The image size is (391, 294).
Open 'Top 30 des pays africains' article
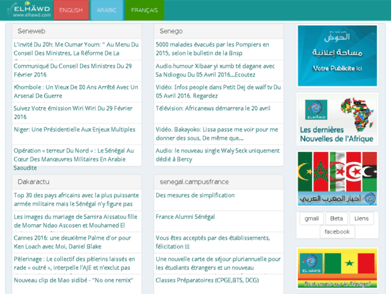[x=77, y=200]
